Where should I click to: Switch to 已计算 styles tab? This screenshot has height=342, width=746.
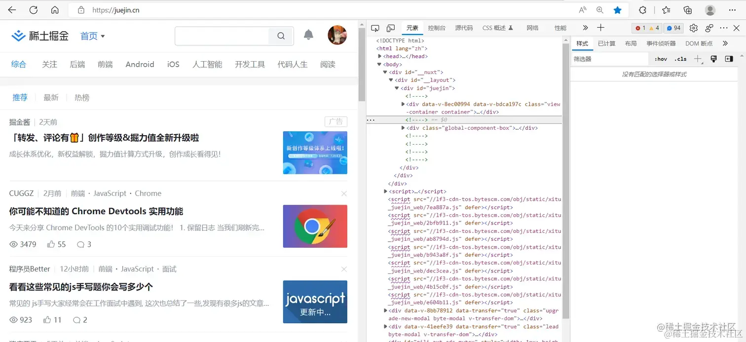point(606,43)
